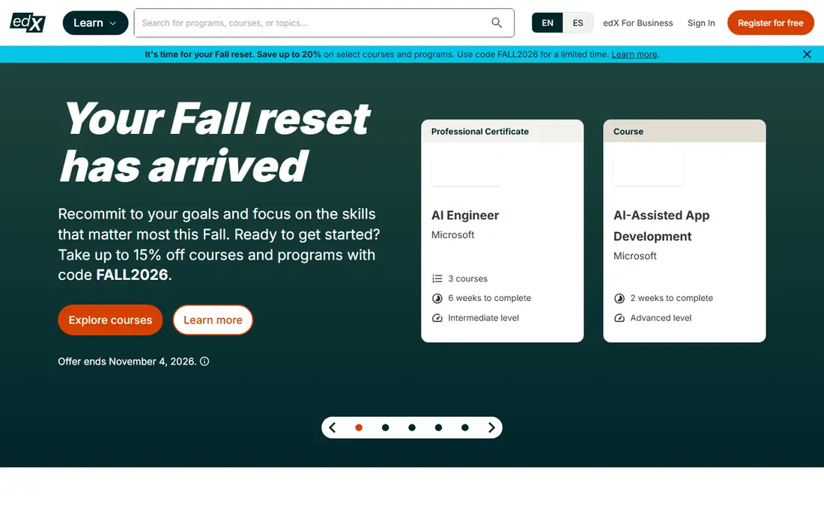824x515 pixels.
Task: Click the clock icon on AI Engineer card
Action: tap(437, 298)
